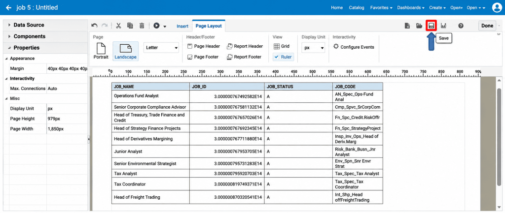
Task: Click the Copy icon in toolbar
Action: [x=130, y=26]
